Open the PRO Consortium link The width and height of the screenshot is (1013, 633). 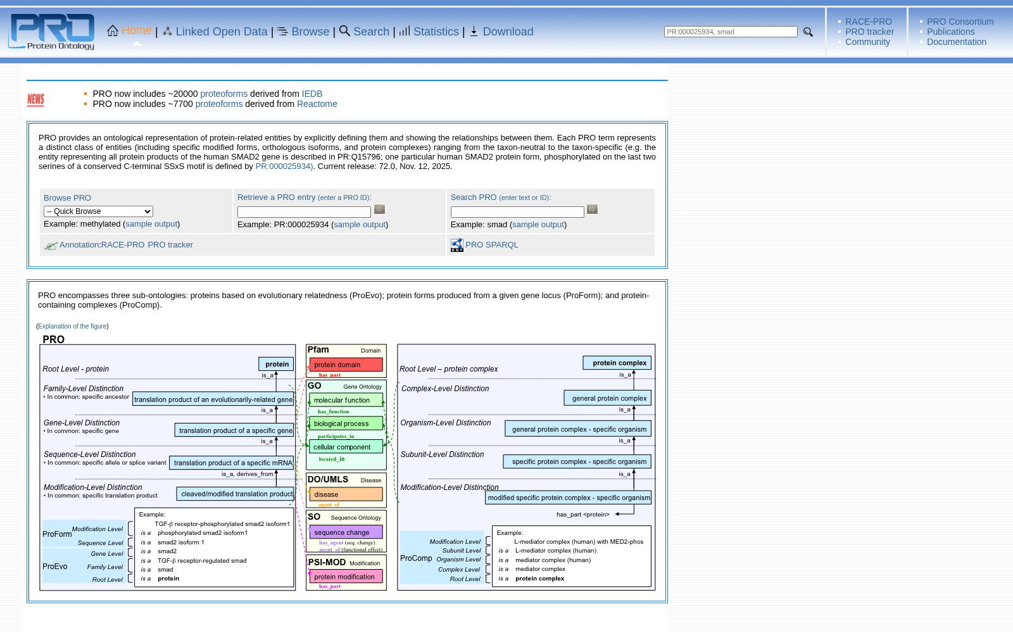click(x=960, y=22)
